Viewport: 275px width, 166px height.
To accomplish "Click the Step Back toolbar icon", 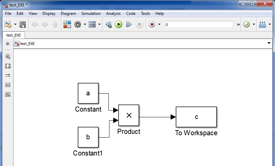I will click(108, 25).
